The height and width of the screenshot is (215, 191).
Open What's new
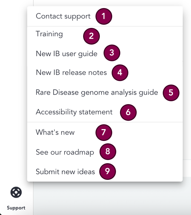tap(55, 132)
